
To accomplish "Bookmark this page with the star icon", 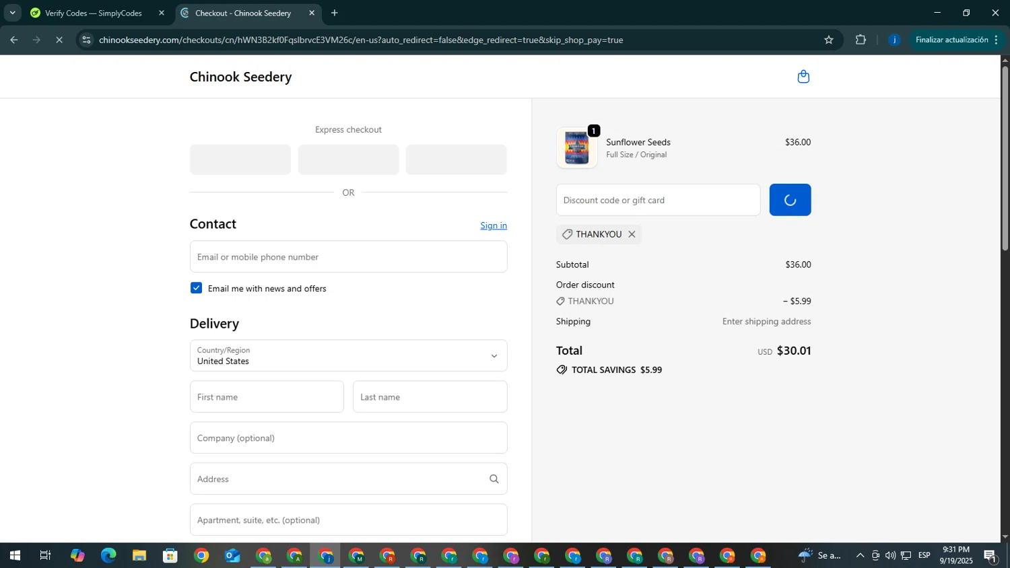I will point(829,40).
